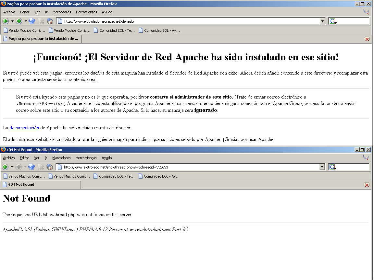Open Ir menu in top window

tap(46, 12)
